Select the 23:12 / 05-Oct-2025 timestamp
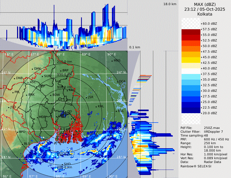The width and height of the screenshot is (231, 178). pyautogui.click(x=205, y=9)
